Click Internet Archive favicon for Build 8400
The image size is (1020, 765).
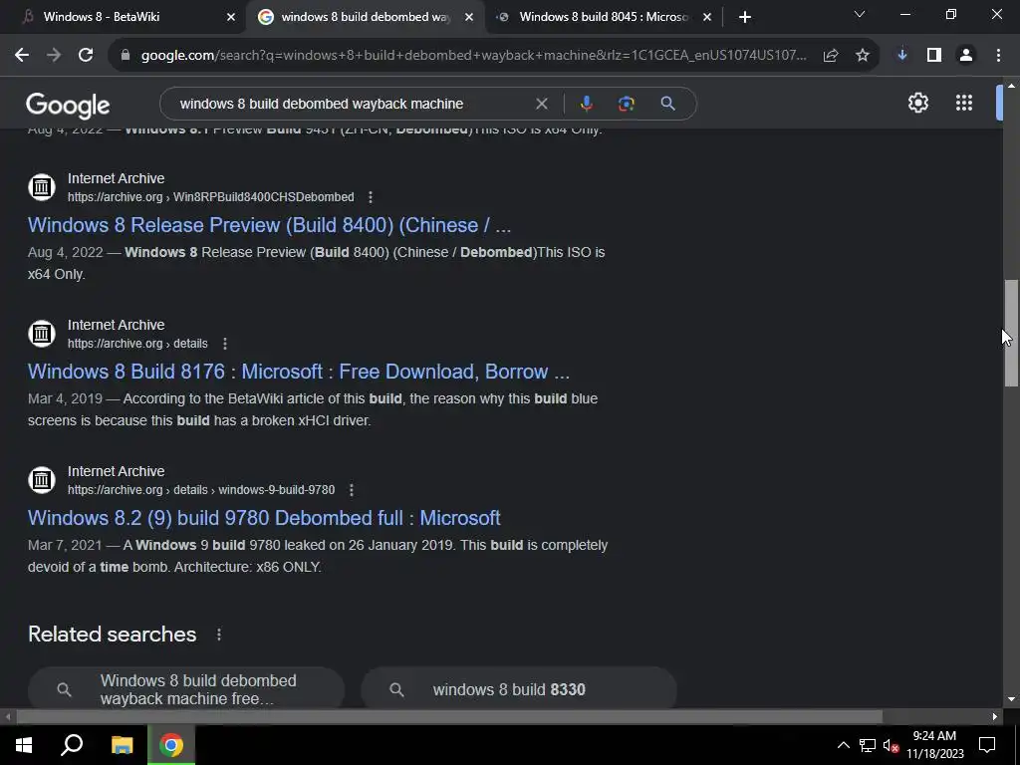point(42,187)
